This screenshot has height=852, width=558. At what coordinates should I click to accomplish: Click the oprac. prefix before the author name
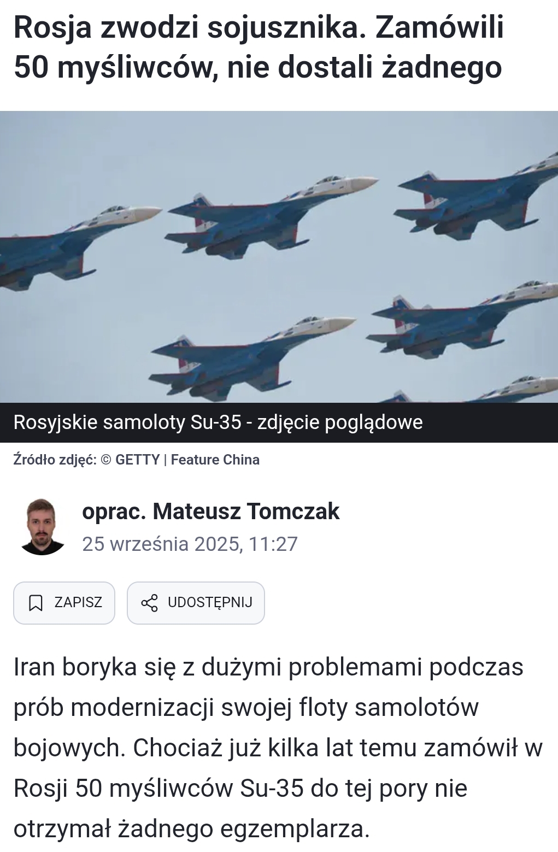point(114,512)
